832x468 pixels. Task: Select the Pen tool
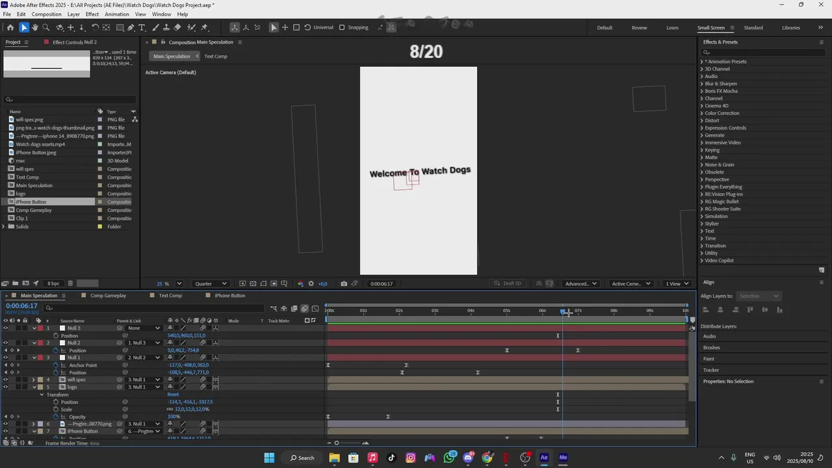(131, 27)
